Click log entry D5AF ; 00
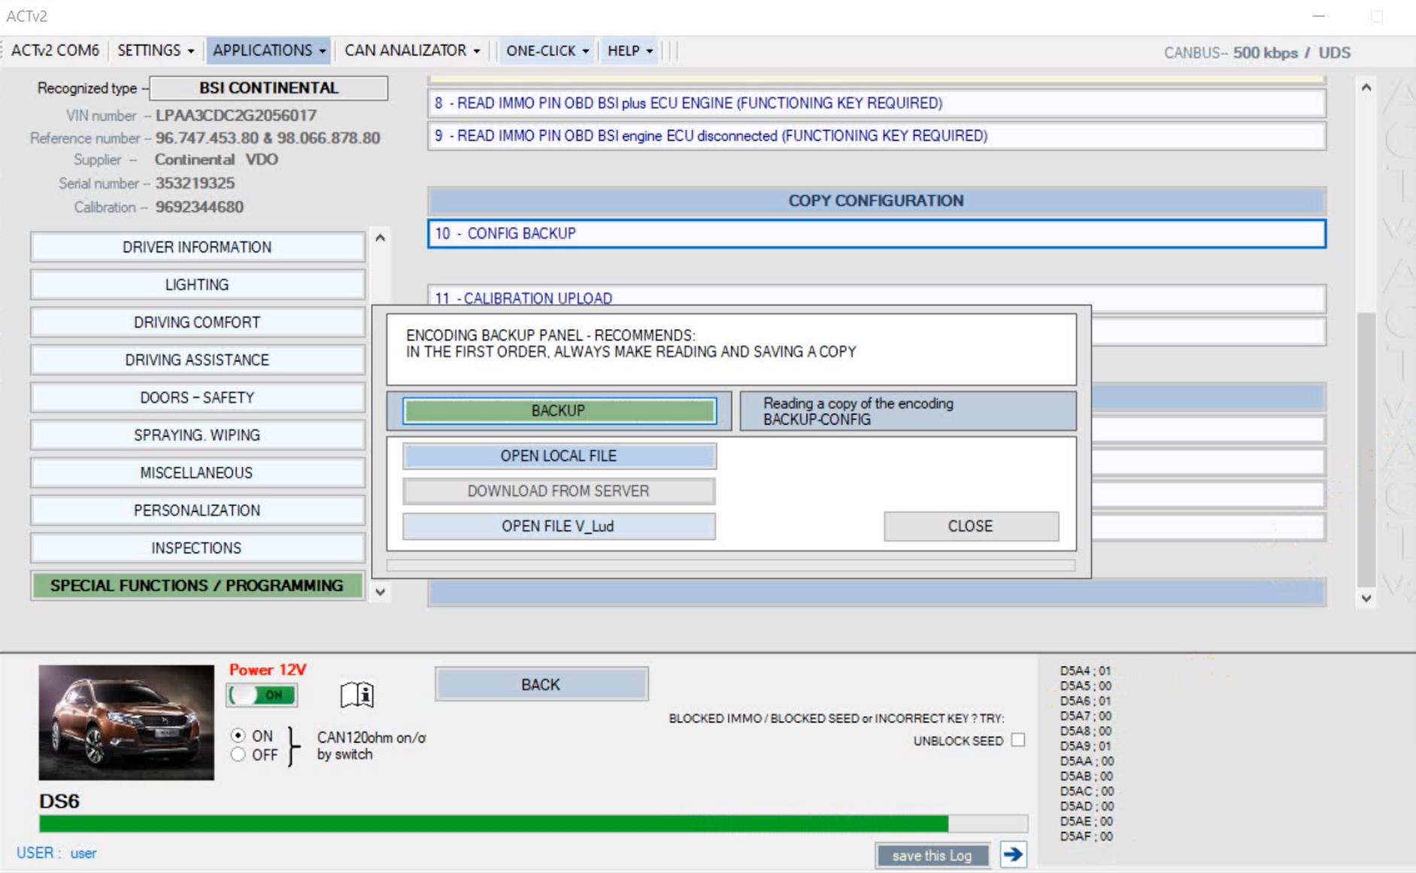 tap(1085, 836)
